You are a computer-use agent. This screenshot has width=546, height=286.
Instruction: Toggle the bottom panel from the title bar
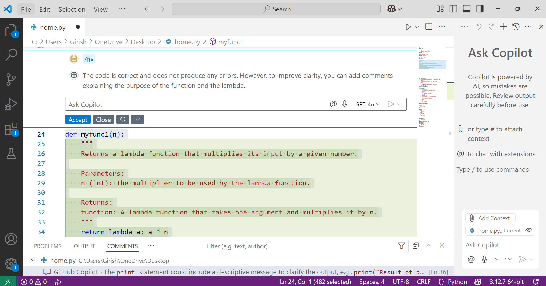[466, 9]
